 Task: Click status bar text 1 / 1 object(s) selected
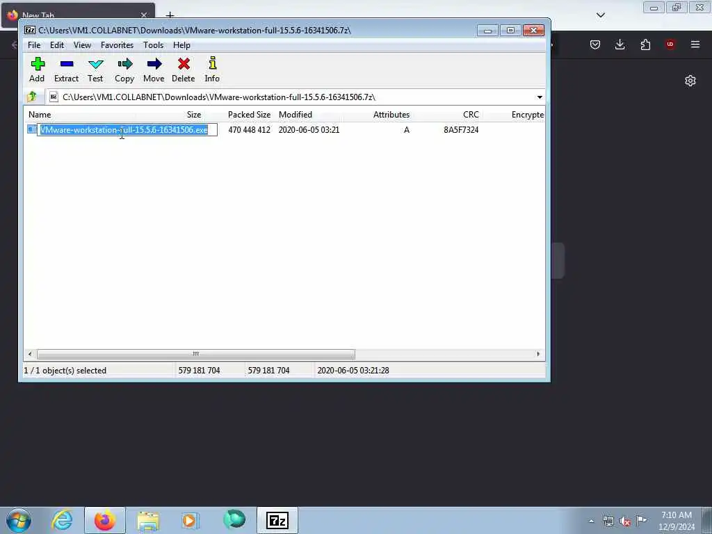[65, 371]
